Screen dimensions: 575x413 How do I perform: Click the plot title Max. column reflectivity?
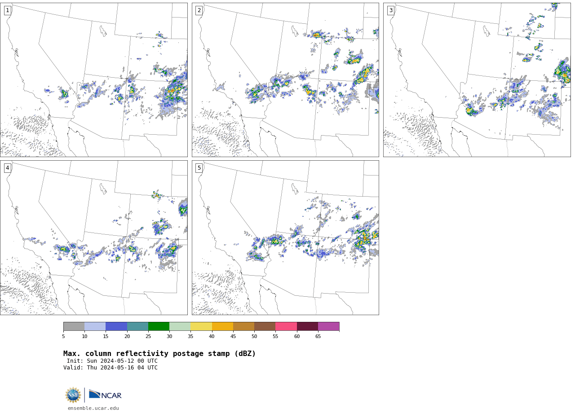coord(159,354)
